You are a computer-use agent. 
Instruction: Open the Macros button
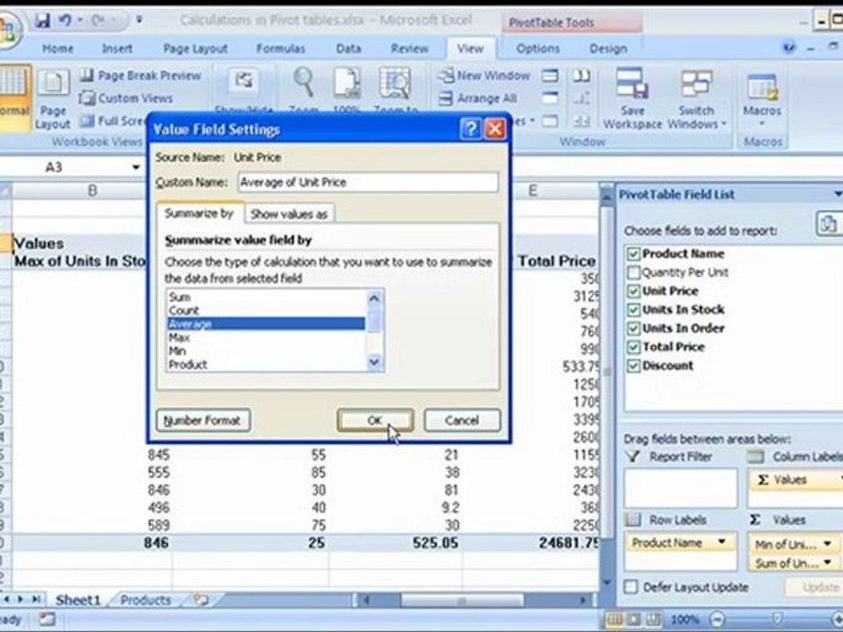762,99
